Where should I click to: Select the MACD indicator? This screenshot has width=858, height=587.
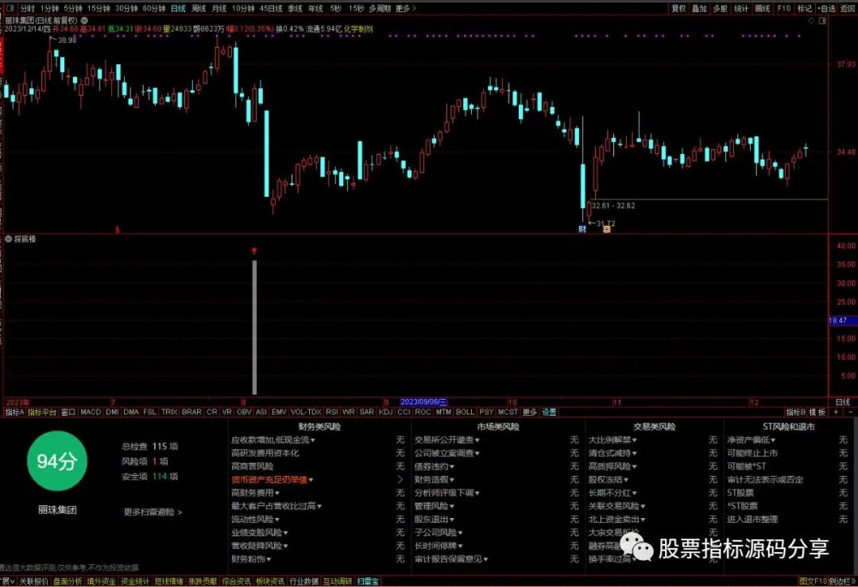point(91,412)
